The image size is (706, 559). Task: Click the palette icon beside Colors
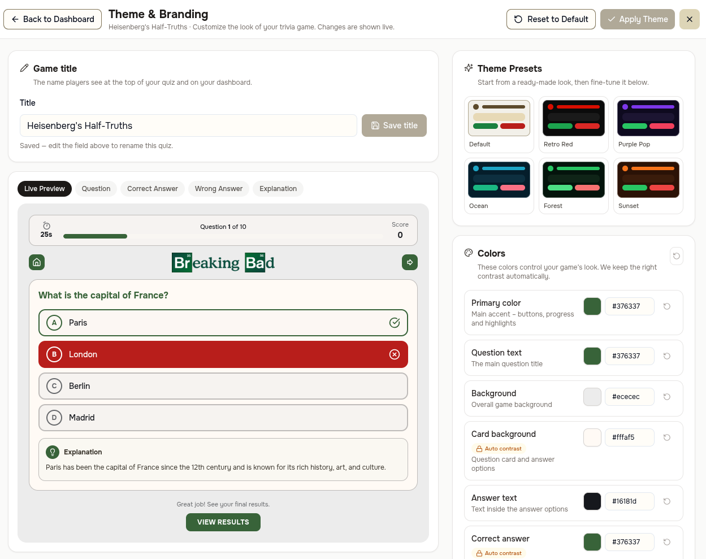pyautogui.click(x=469, y=253)
